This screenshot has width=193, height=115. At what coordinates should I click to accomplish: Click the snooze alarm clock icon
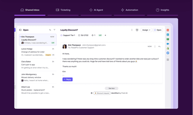click(x=137, y=30)
